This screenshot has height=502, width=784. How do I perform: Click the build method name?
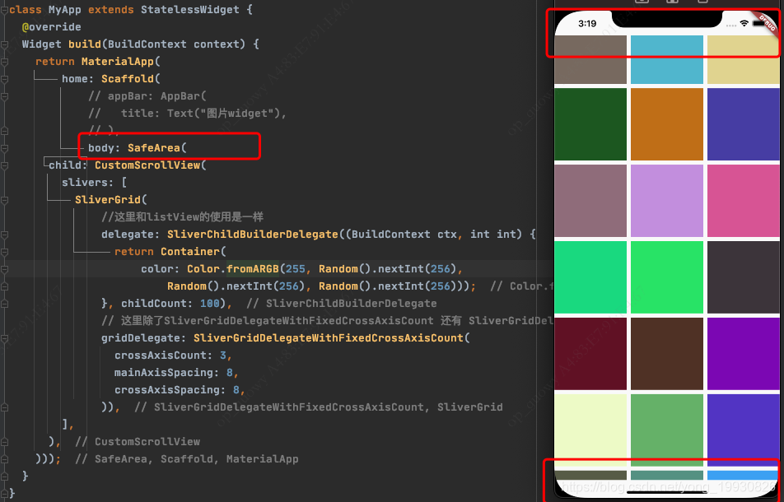coord(85,44)
